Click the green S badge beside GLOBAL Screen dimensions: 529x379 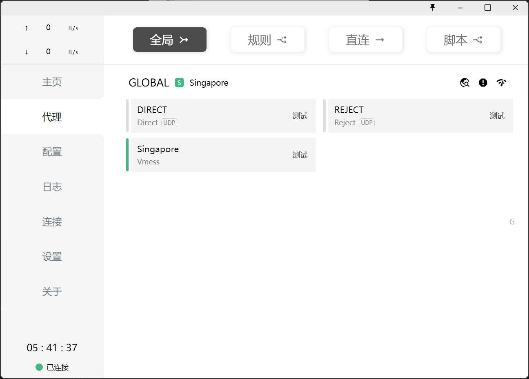pyautogui.click(x=179, y=83)
